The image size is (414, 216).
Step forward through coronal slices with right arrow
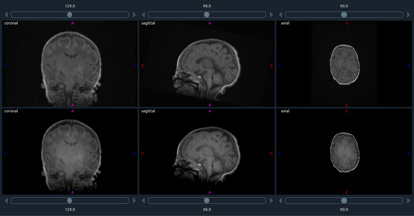click(x=134, y=15)
